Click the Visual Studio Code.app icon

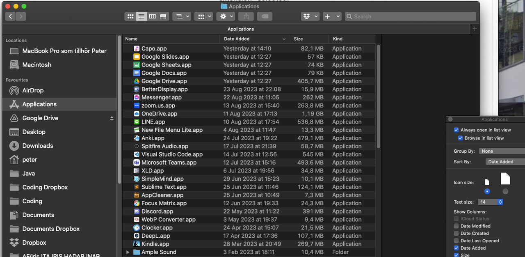137,154
